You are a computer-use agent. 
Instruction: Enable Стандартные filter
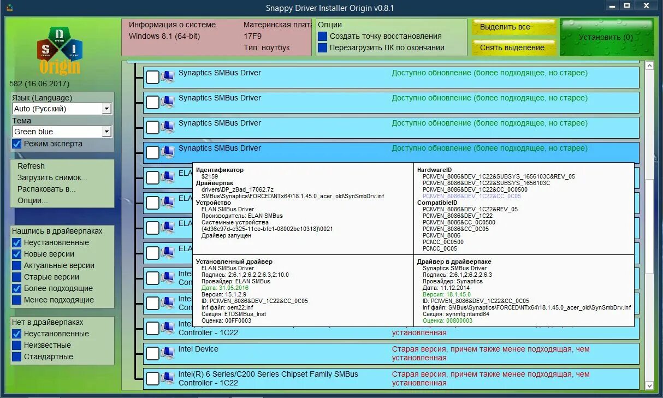click(x=17, y=357)
